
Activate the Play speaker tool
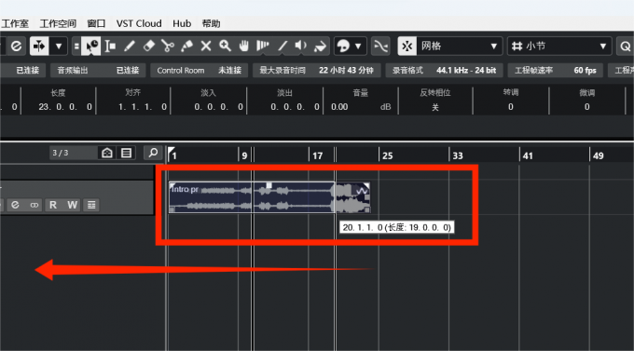pos(301,46)
